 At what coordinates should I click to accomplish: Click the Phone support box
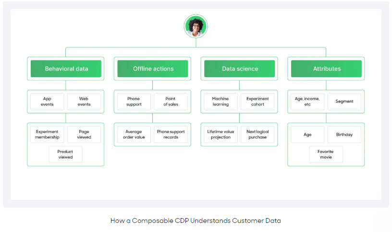click(134, 102)
